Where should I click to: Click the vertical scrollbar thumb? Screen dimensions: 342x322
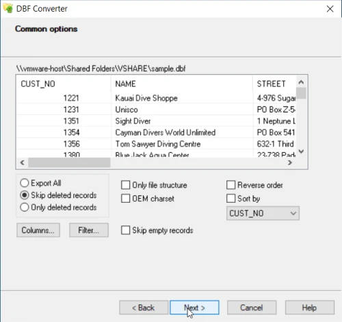tap(301, 93)
